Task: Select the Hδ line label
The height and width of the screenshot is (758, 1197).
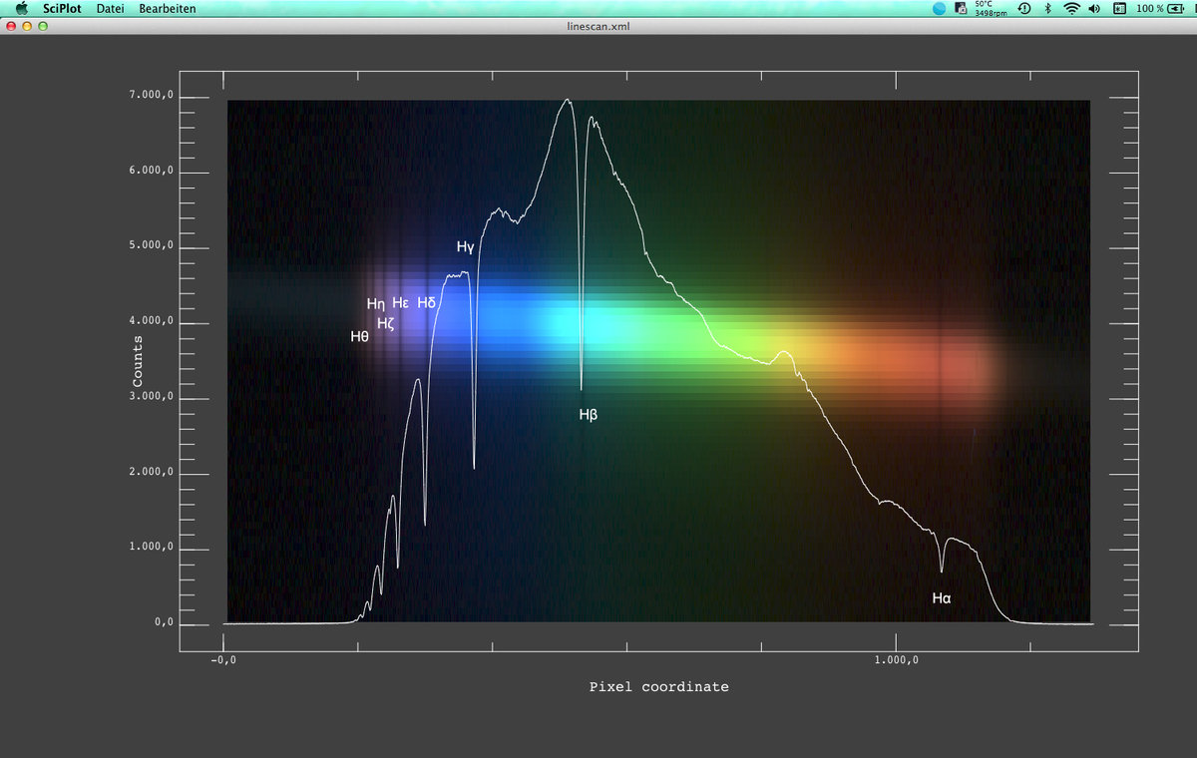Action: click(426, 302)
